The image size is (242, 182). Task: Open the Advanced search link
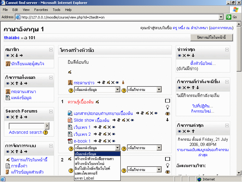click(25, 133)
